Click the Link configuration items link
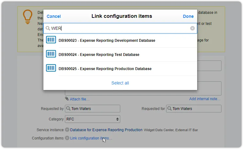This screenshot has width=243, height=149. (91, 138)
